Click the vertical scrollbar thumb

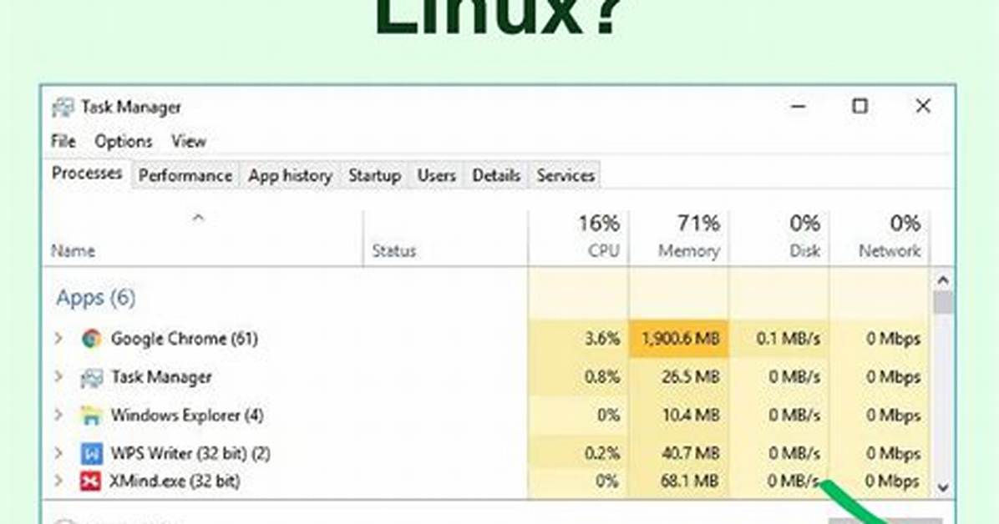pyautogui.click(x=943, y=302)
